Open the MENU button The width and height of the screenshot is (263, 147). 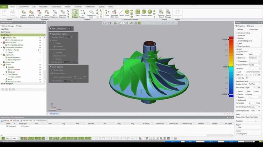click(4, 7)
